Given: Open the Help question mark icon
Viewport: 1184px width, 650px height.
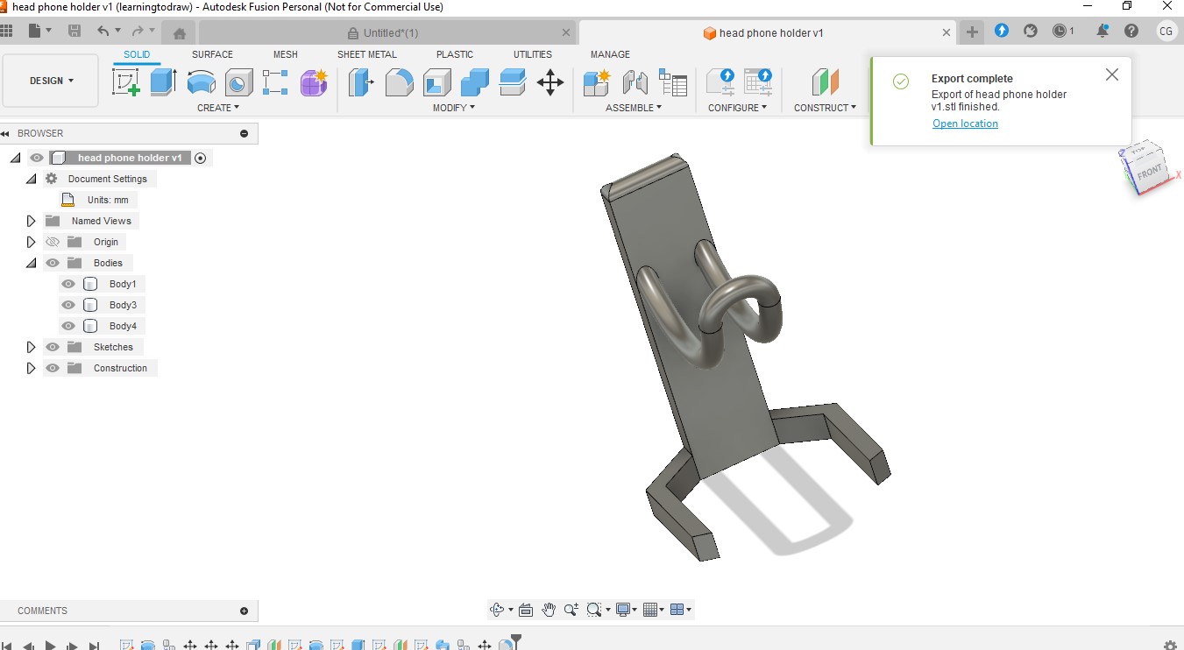Looking at the screenshot, I should [1131, 32].
